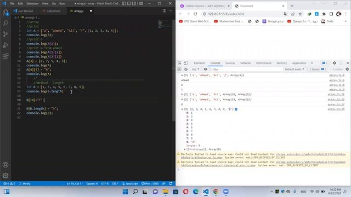Click Port : 5500 in status bar
This screenshot has height=197, width=351.
point(150,184)
